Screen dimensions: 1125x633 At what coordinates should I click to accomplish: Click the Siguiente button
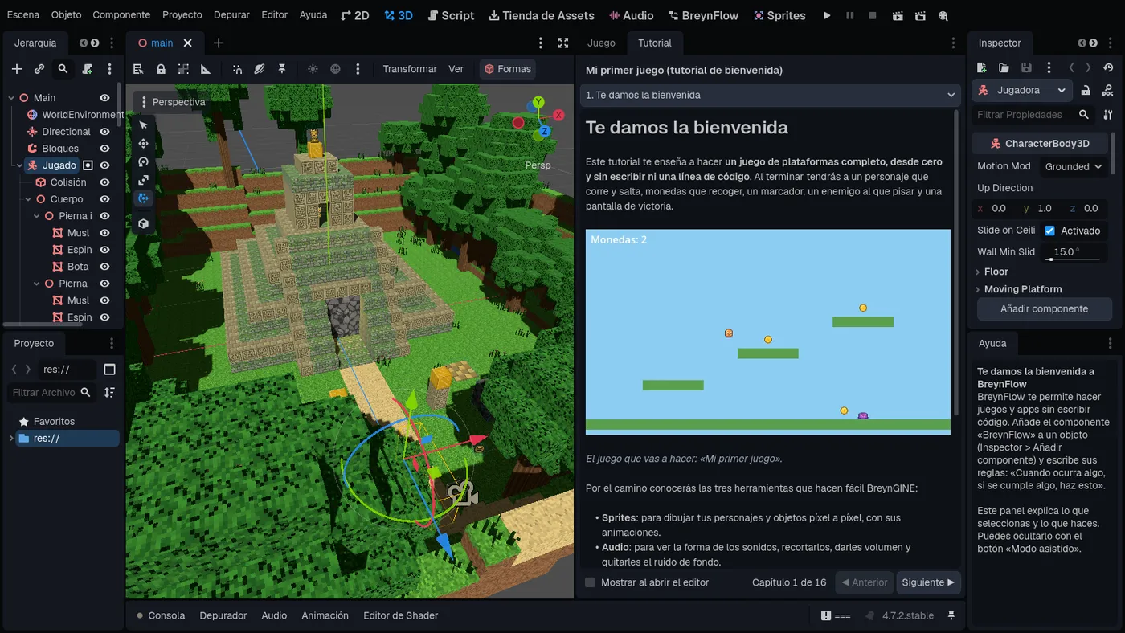[928, 582]
